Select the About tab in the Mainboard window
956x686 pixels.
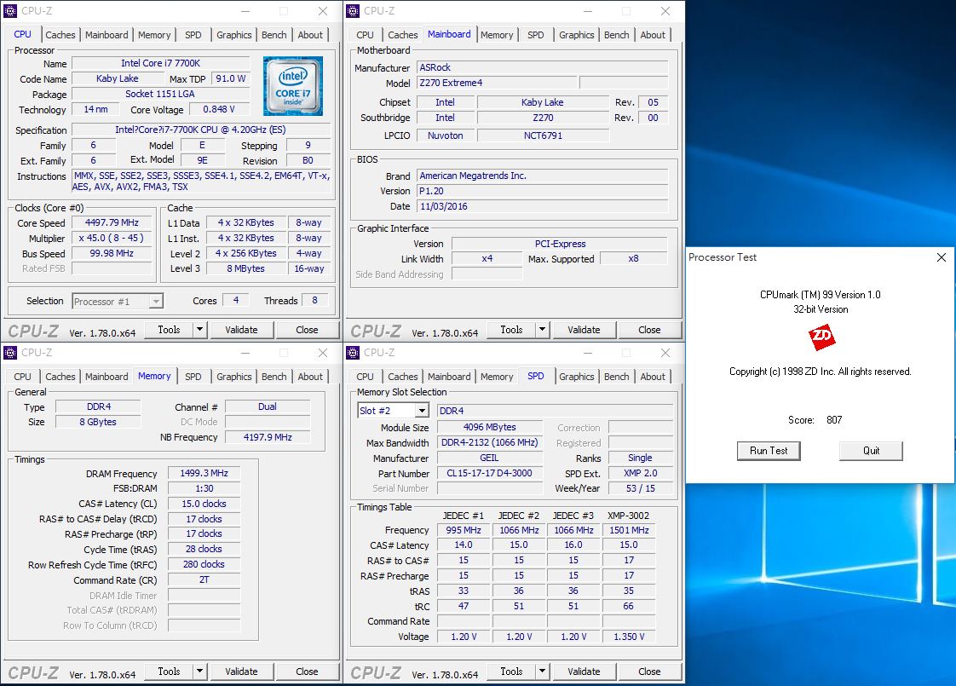653,35
